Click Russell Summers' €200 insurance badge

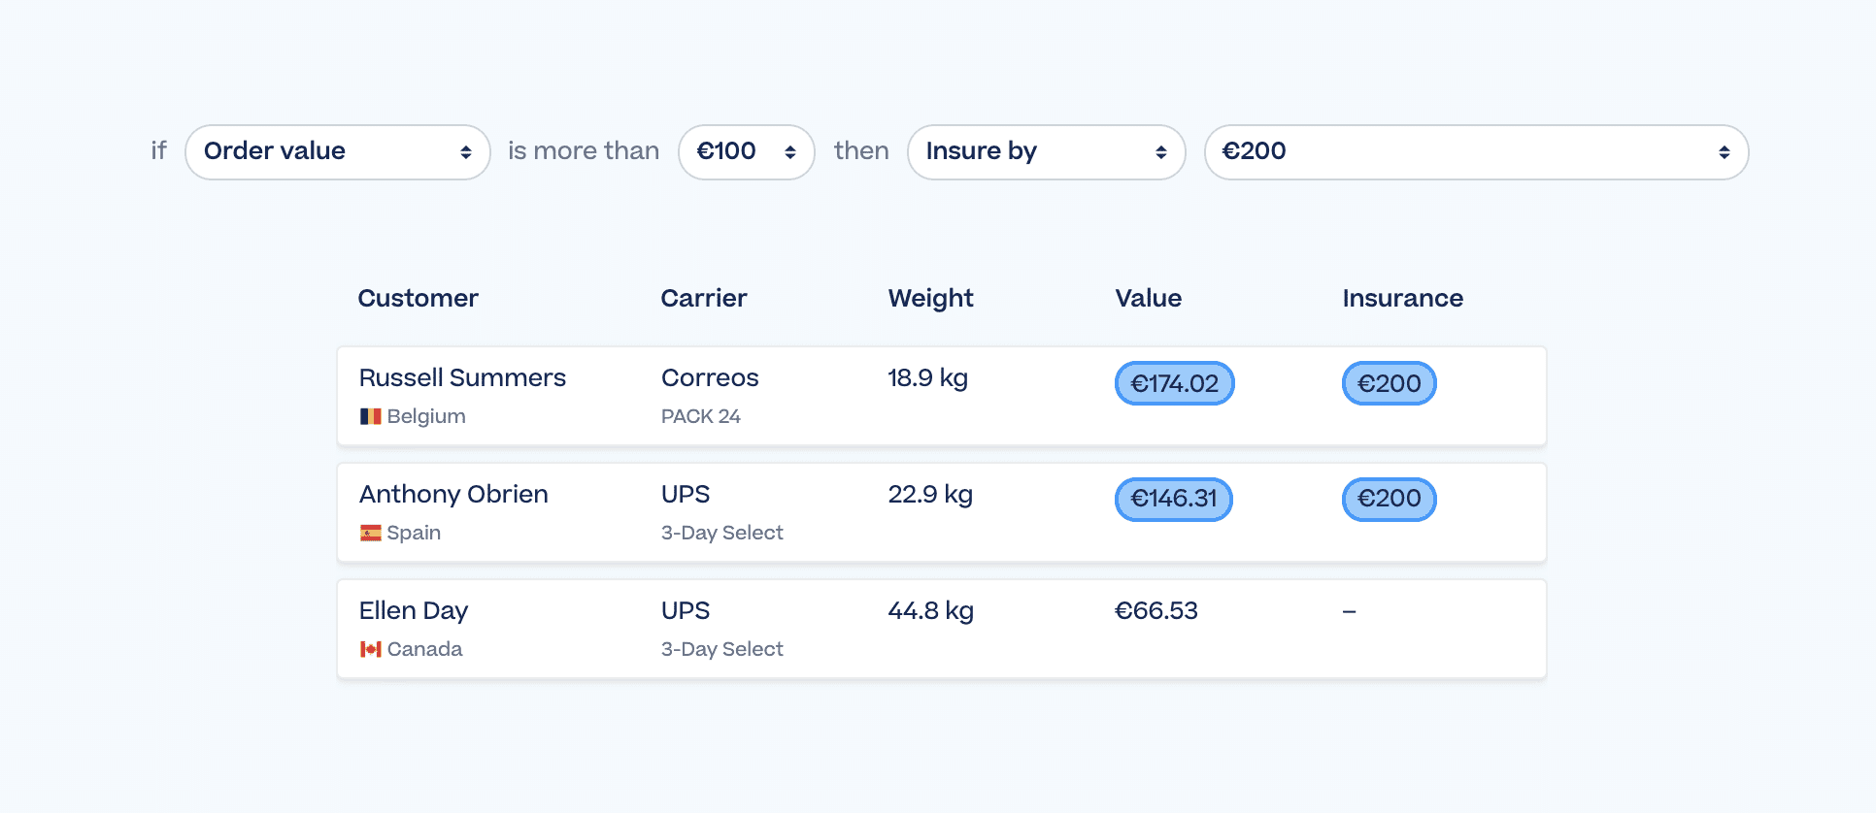(1389, 383)
